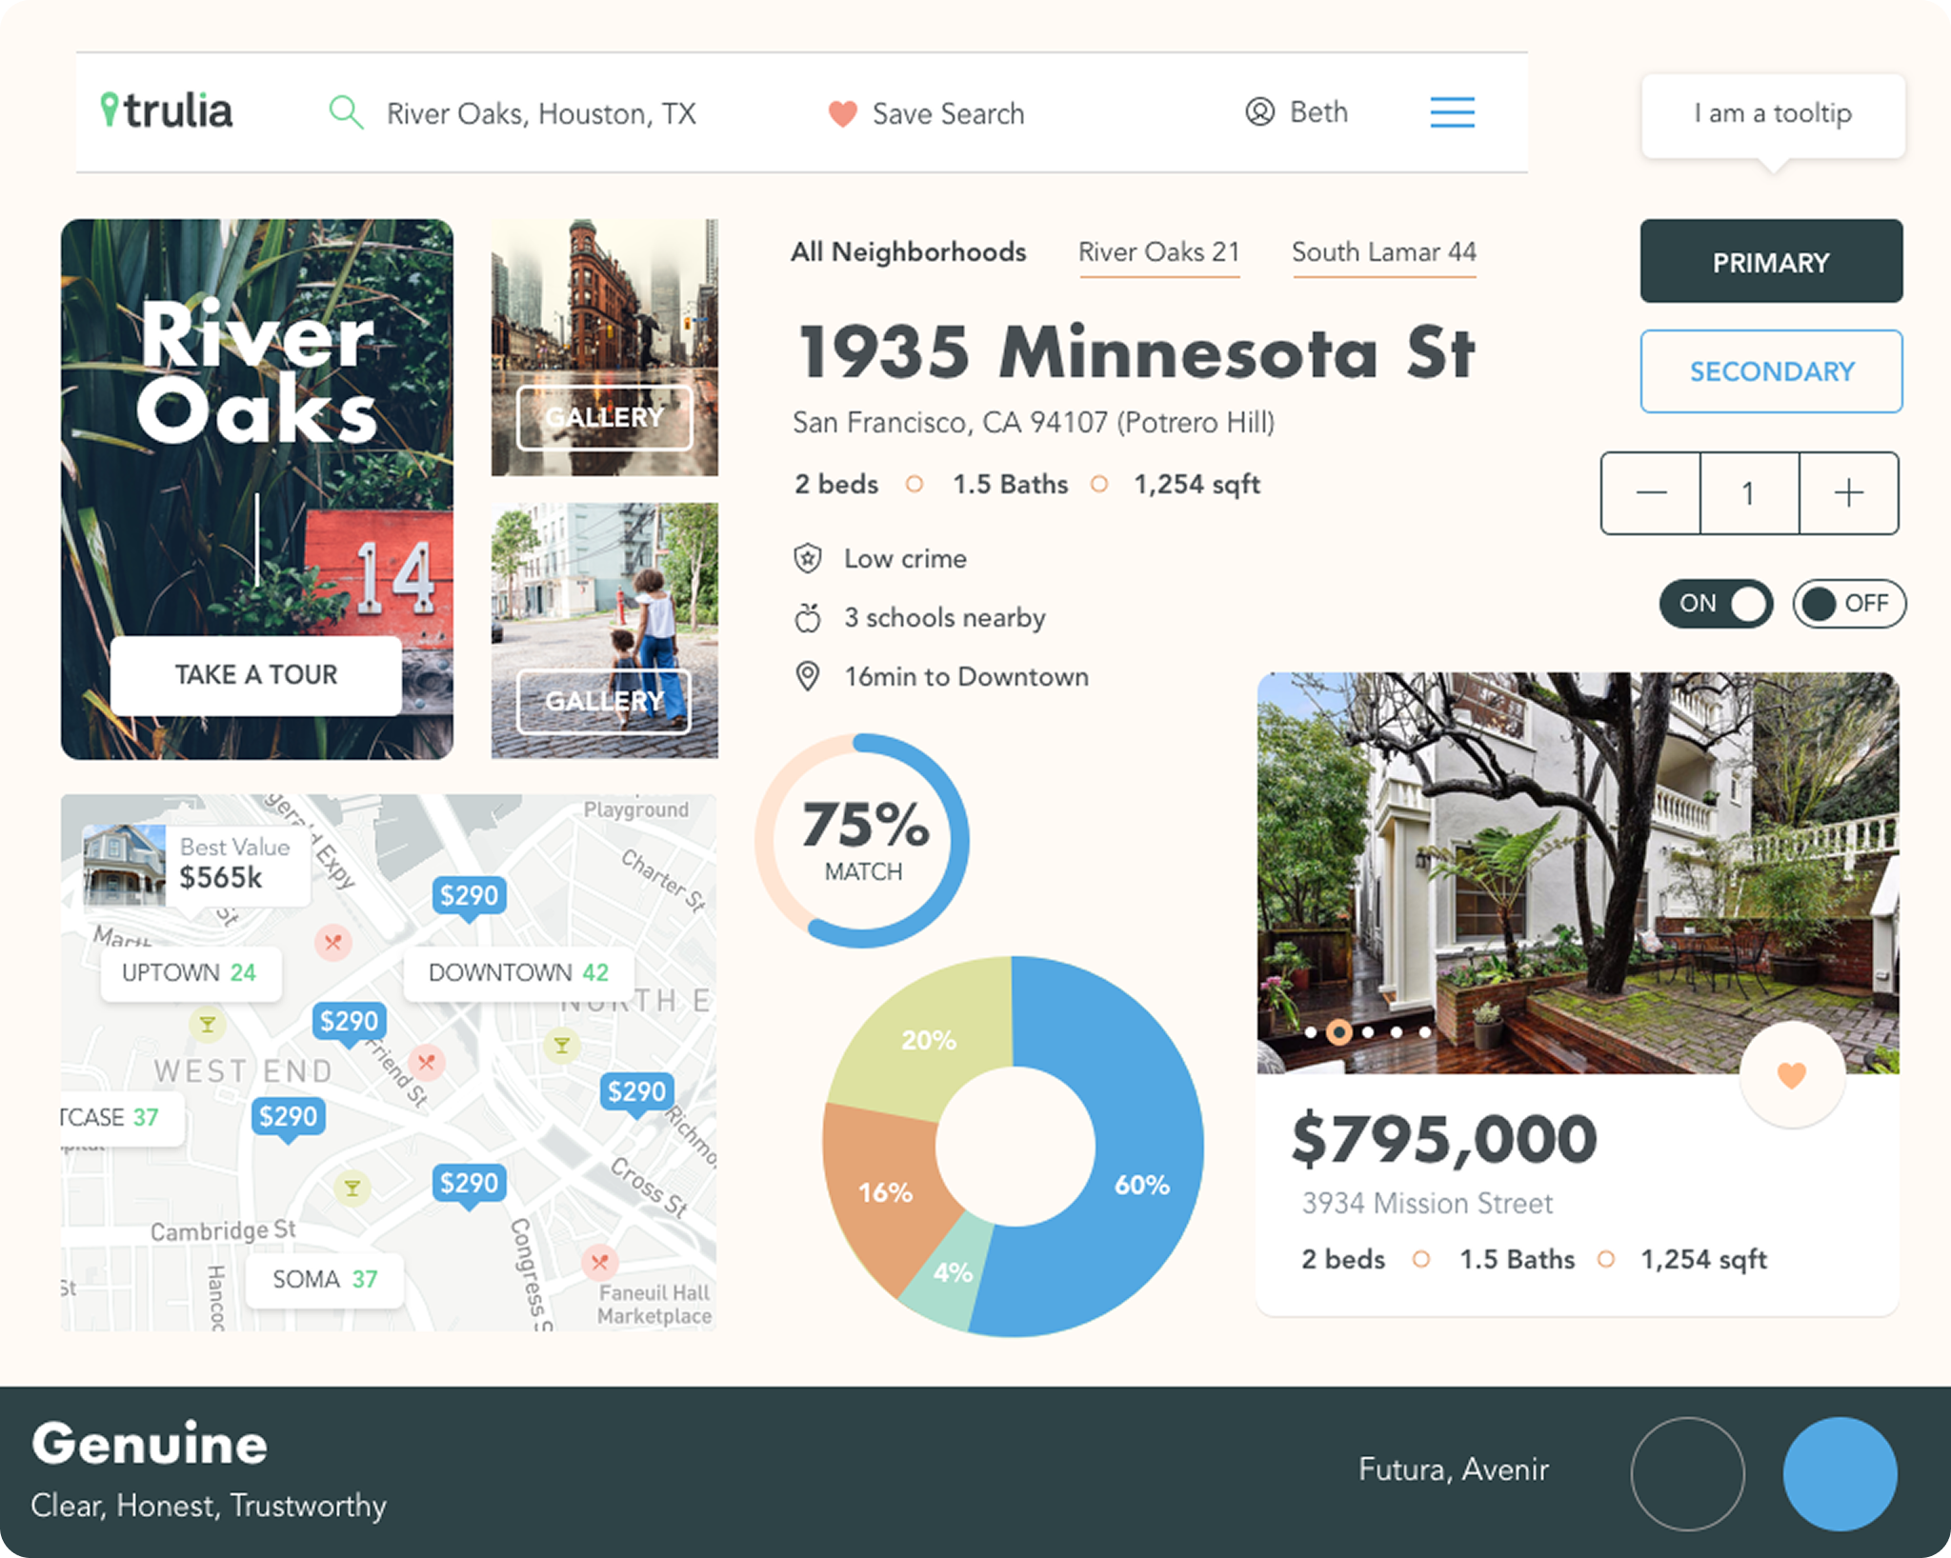Switch to the River Oaks 21 tab
This screenshot has width=1951, height=1558.
point(1158,252)
